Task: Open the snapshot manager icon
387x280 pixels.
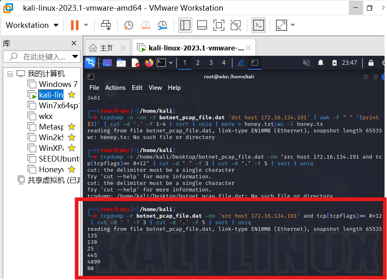Action: (x=163, y=25)
